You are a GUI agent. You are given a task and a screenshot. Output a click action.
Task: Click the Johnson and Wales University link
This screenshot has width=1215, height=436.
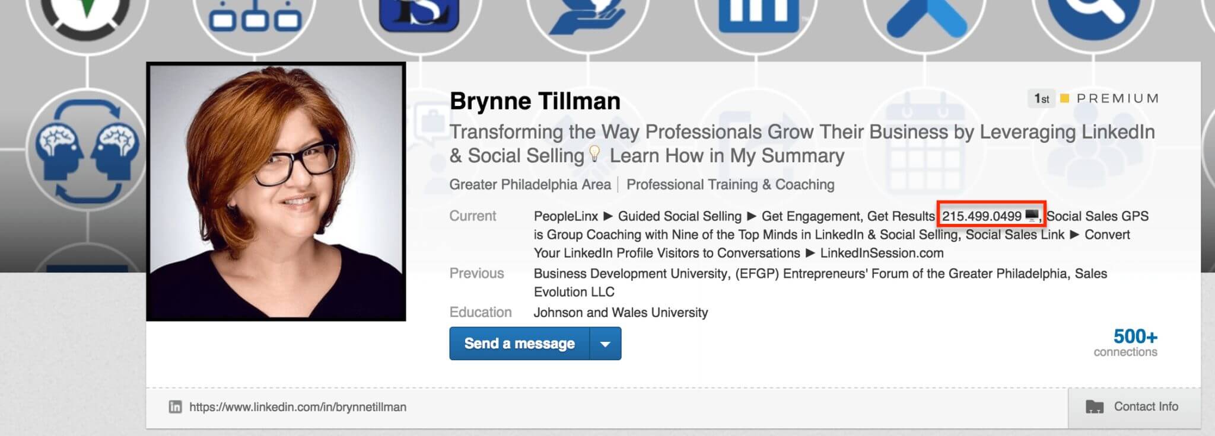point(621,313)
